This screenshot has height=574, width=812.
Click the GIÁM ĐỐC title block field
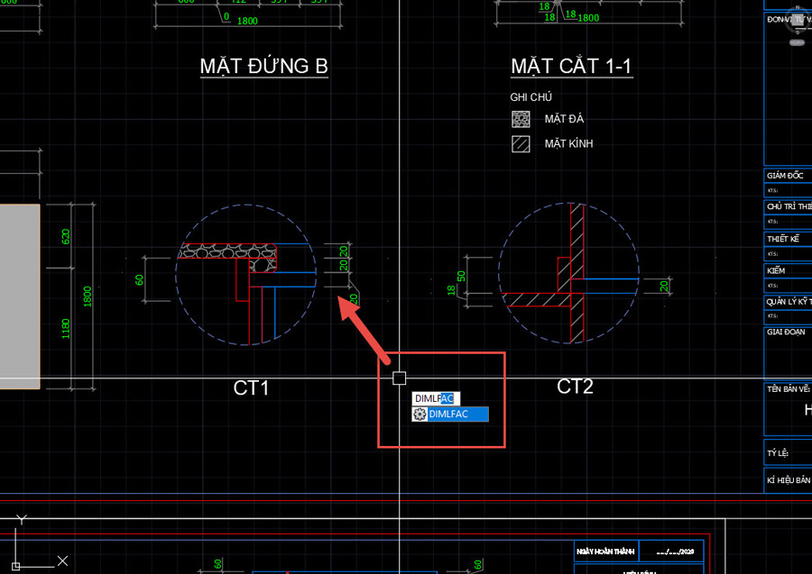click(787, 176)
